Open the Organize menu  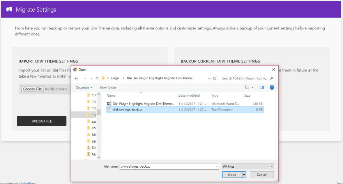(83, 87)
